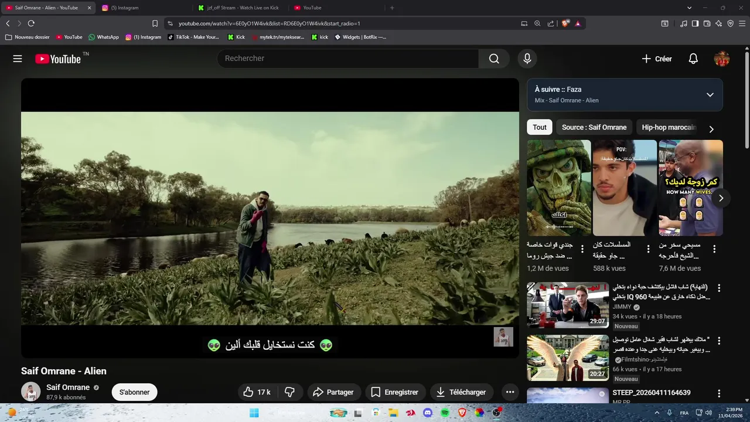The image size is (750, 422).
Task: Go to the YouTube home logo
Action: (58, 59)
